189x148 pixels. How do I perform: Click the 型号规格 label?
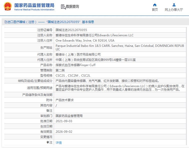coord(46,76)
